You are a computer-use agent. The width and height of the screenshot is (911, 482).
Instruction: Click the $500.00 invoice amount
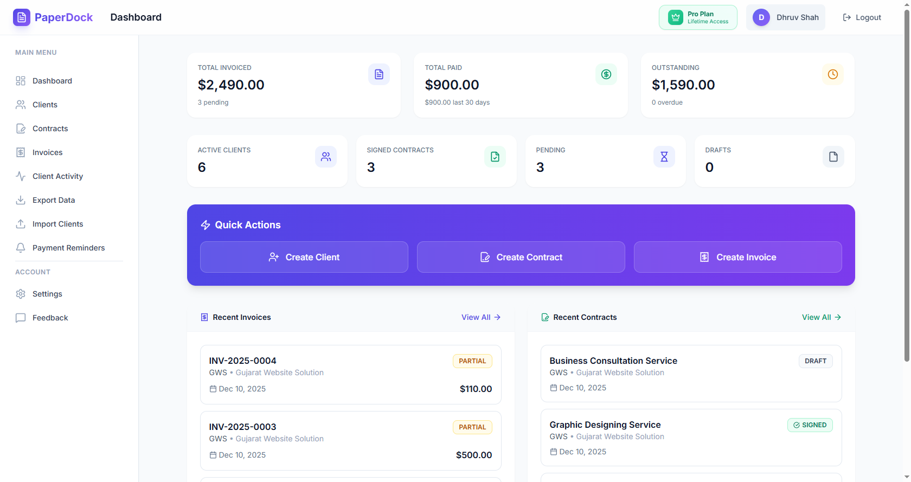click(x=474, y=455)
